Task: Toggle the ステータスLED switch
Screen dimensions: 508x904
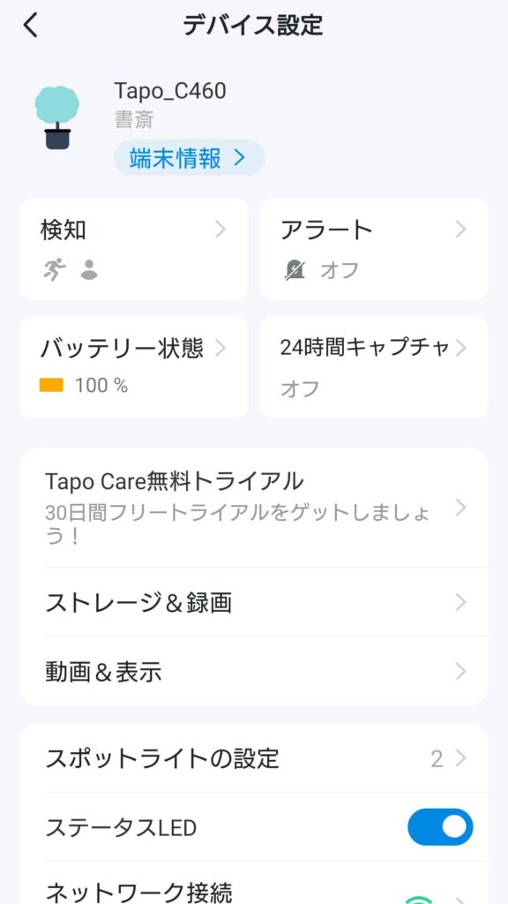Action: (x=440, y=827)
